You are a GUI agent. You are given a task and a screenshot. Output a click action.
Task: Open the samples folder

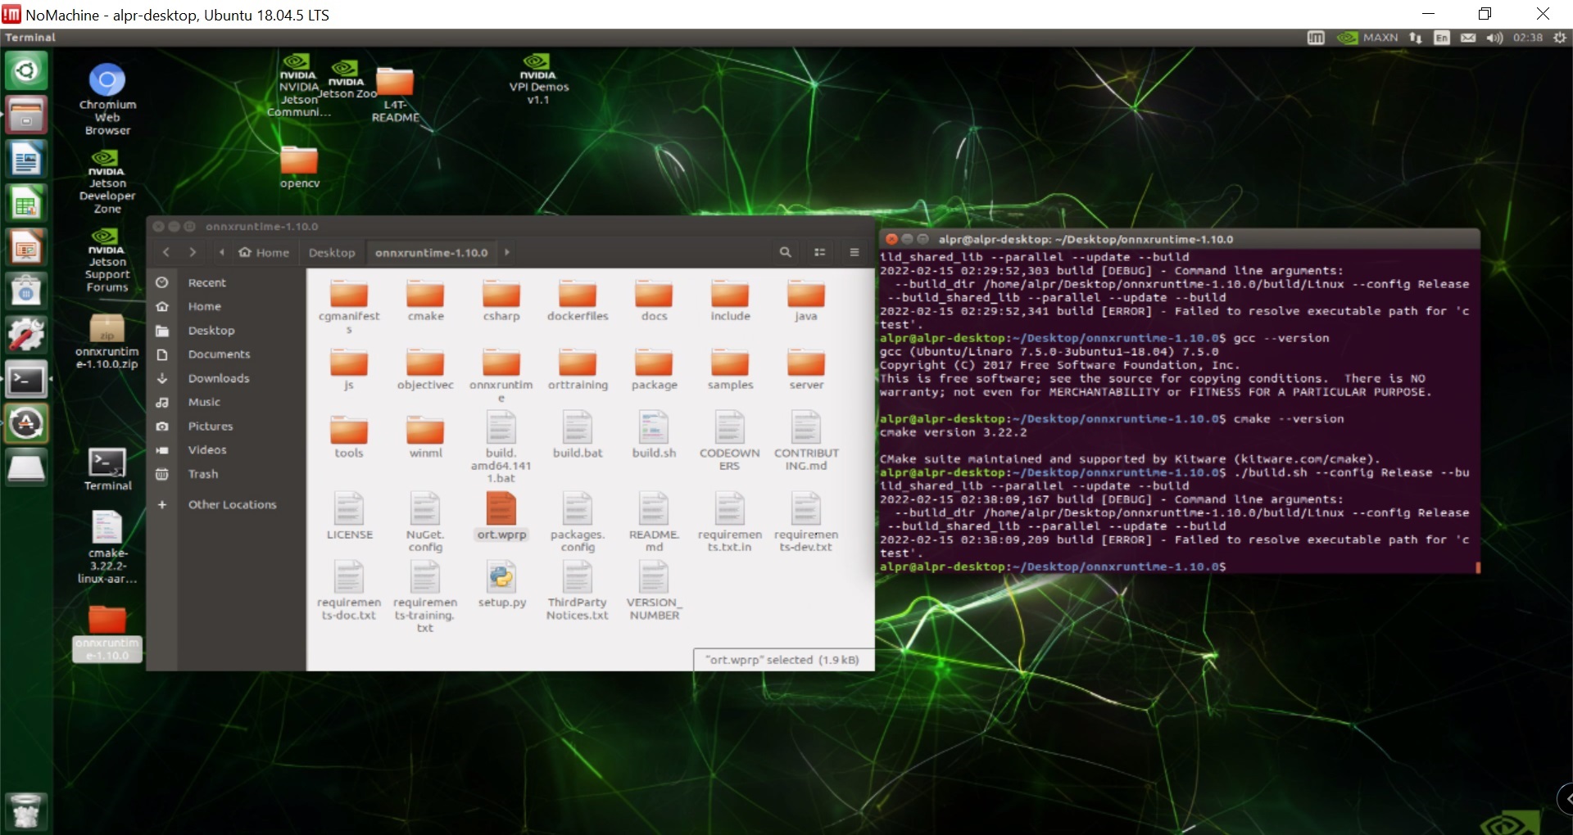730,369
